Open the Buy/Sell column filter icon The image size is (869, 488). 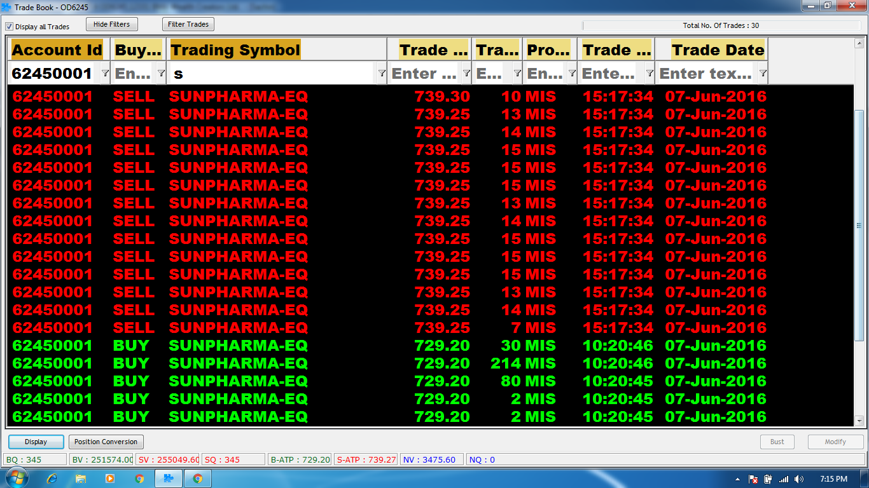[x=161, y=74]
